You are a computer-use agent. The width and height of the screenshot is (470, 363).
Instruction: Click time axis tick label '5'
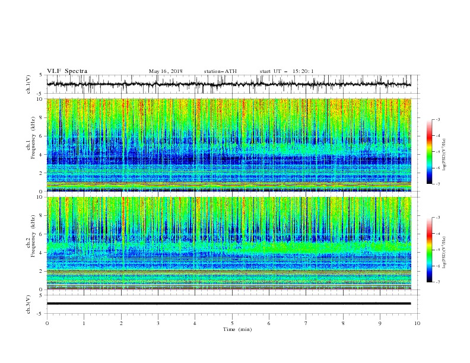[x=232, y=323]
